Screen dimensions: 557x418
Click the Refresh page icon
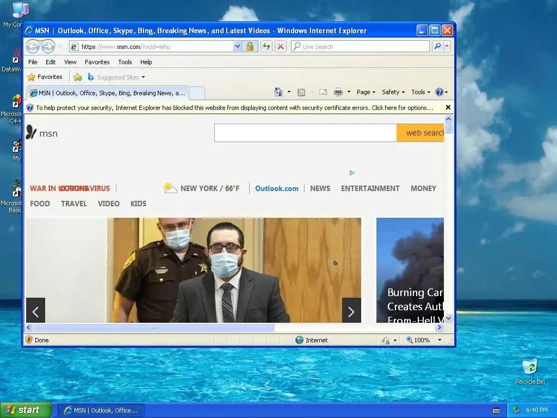267,47
